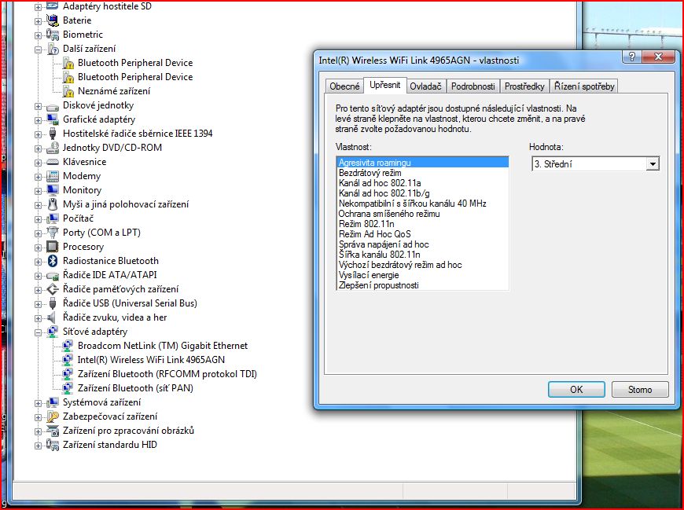The width and height of the screenshot is (684, 510).
Task: Click the Baterie battery icon
Action: pos(53,20)
